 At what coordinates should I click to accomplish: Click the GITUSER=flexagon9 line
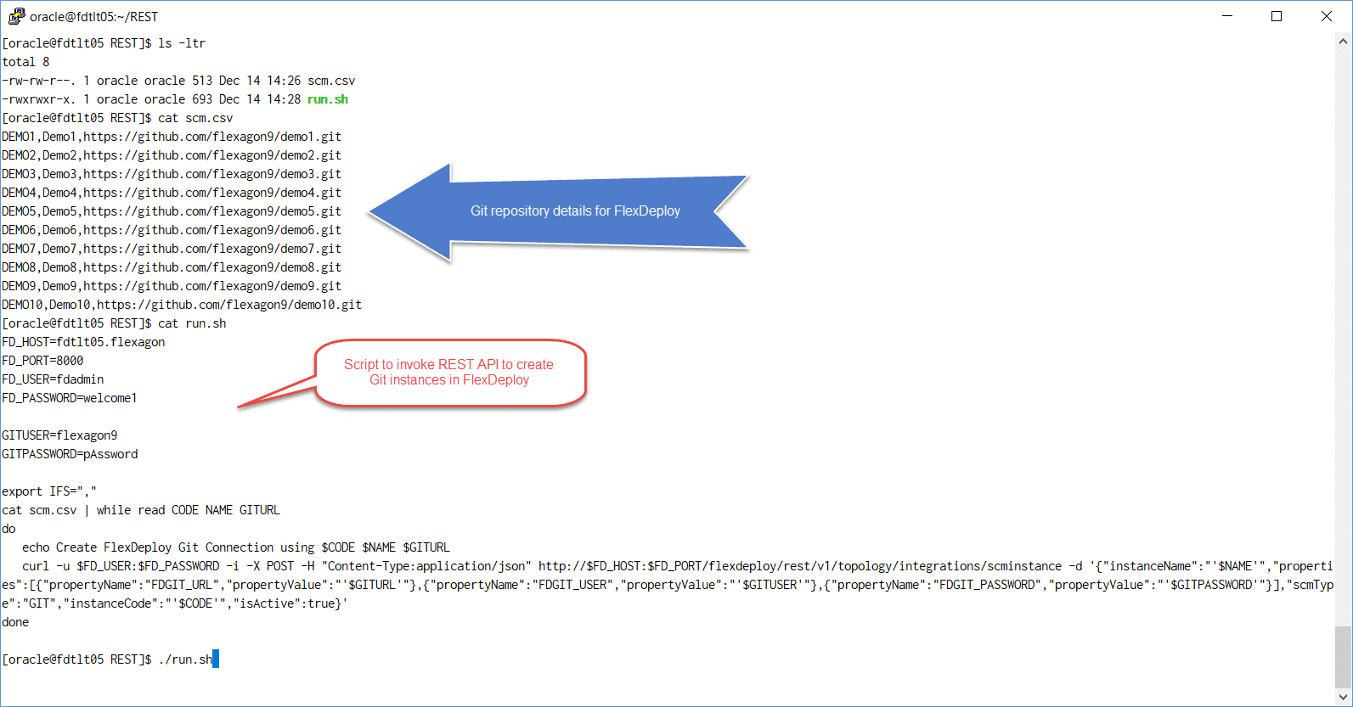coord(59,435)
